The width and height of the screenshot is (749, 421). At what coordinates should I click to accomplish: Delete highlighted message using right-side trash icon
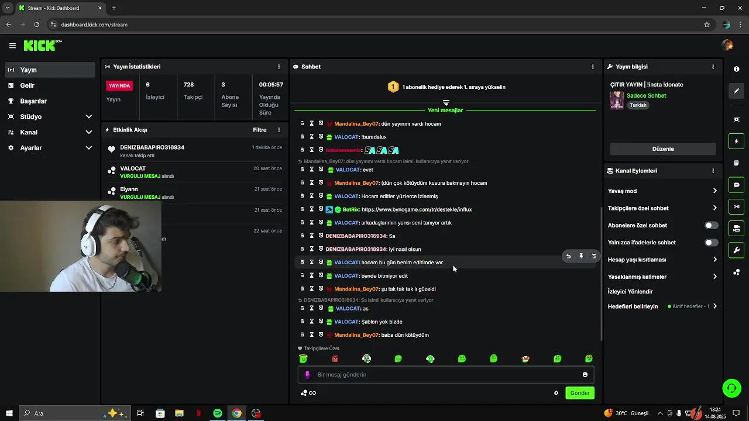(594, 256)
